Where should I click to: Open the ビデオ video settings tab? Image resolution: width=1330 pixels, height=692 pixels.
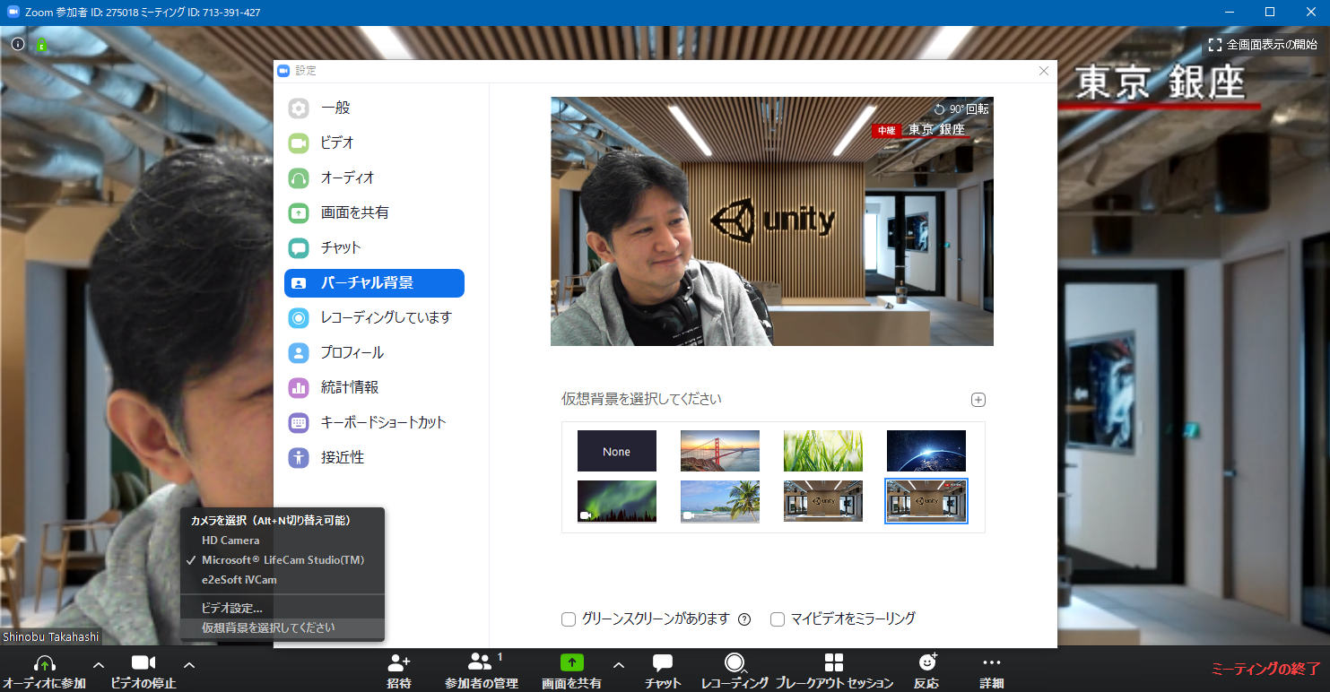coord(374,143)
